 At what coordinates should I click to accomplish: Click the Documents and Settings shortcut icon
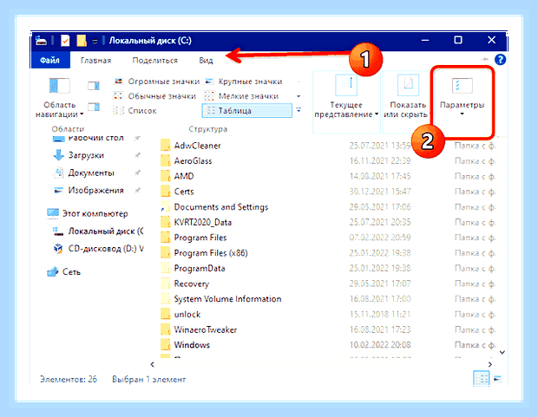tap(166, 207)
